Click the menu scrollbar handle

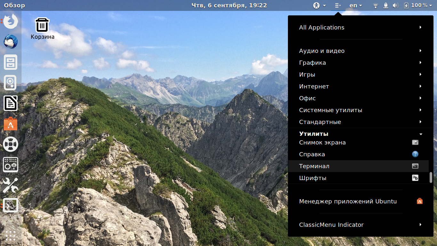pos(431,177)
